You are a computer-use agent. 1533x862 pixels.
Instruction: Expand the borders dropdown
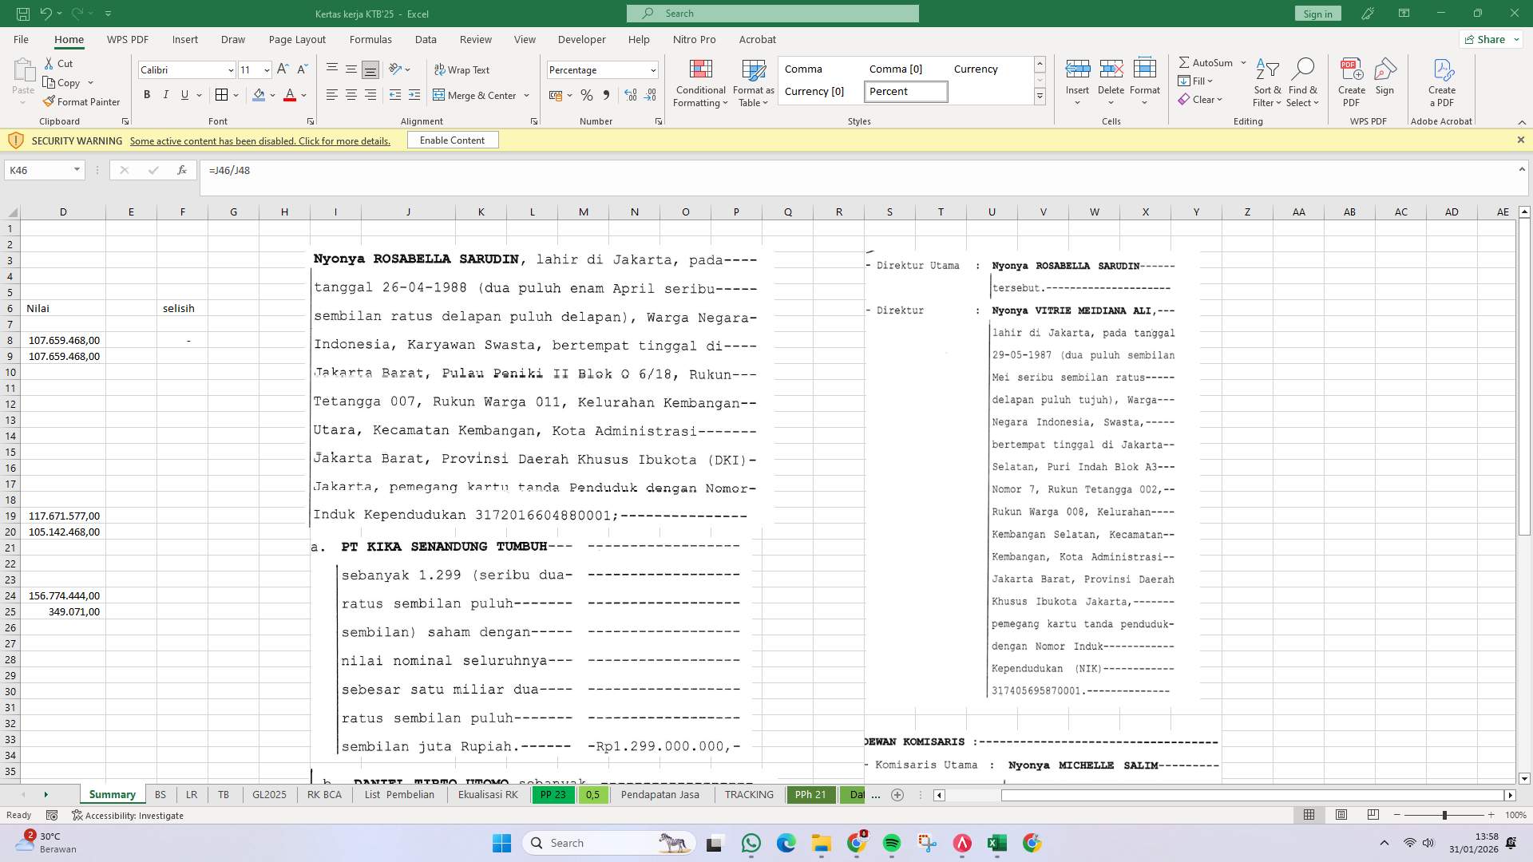pyautogui.click(x=236, y=95)
